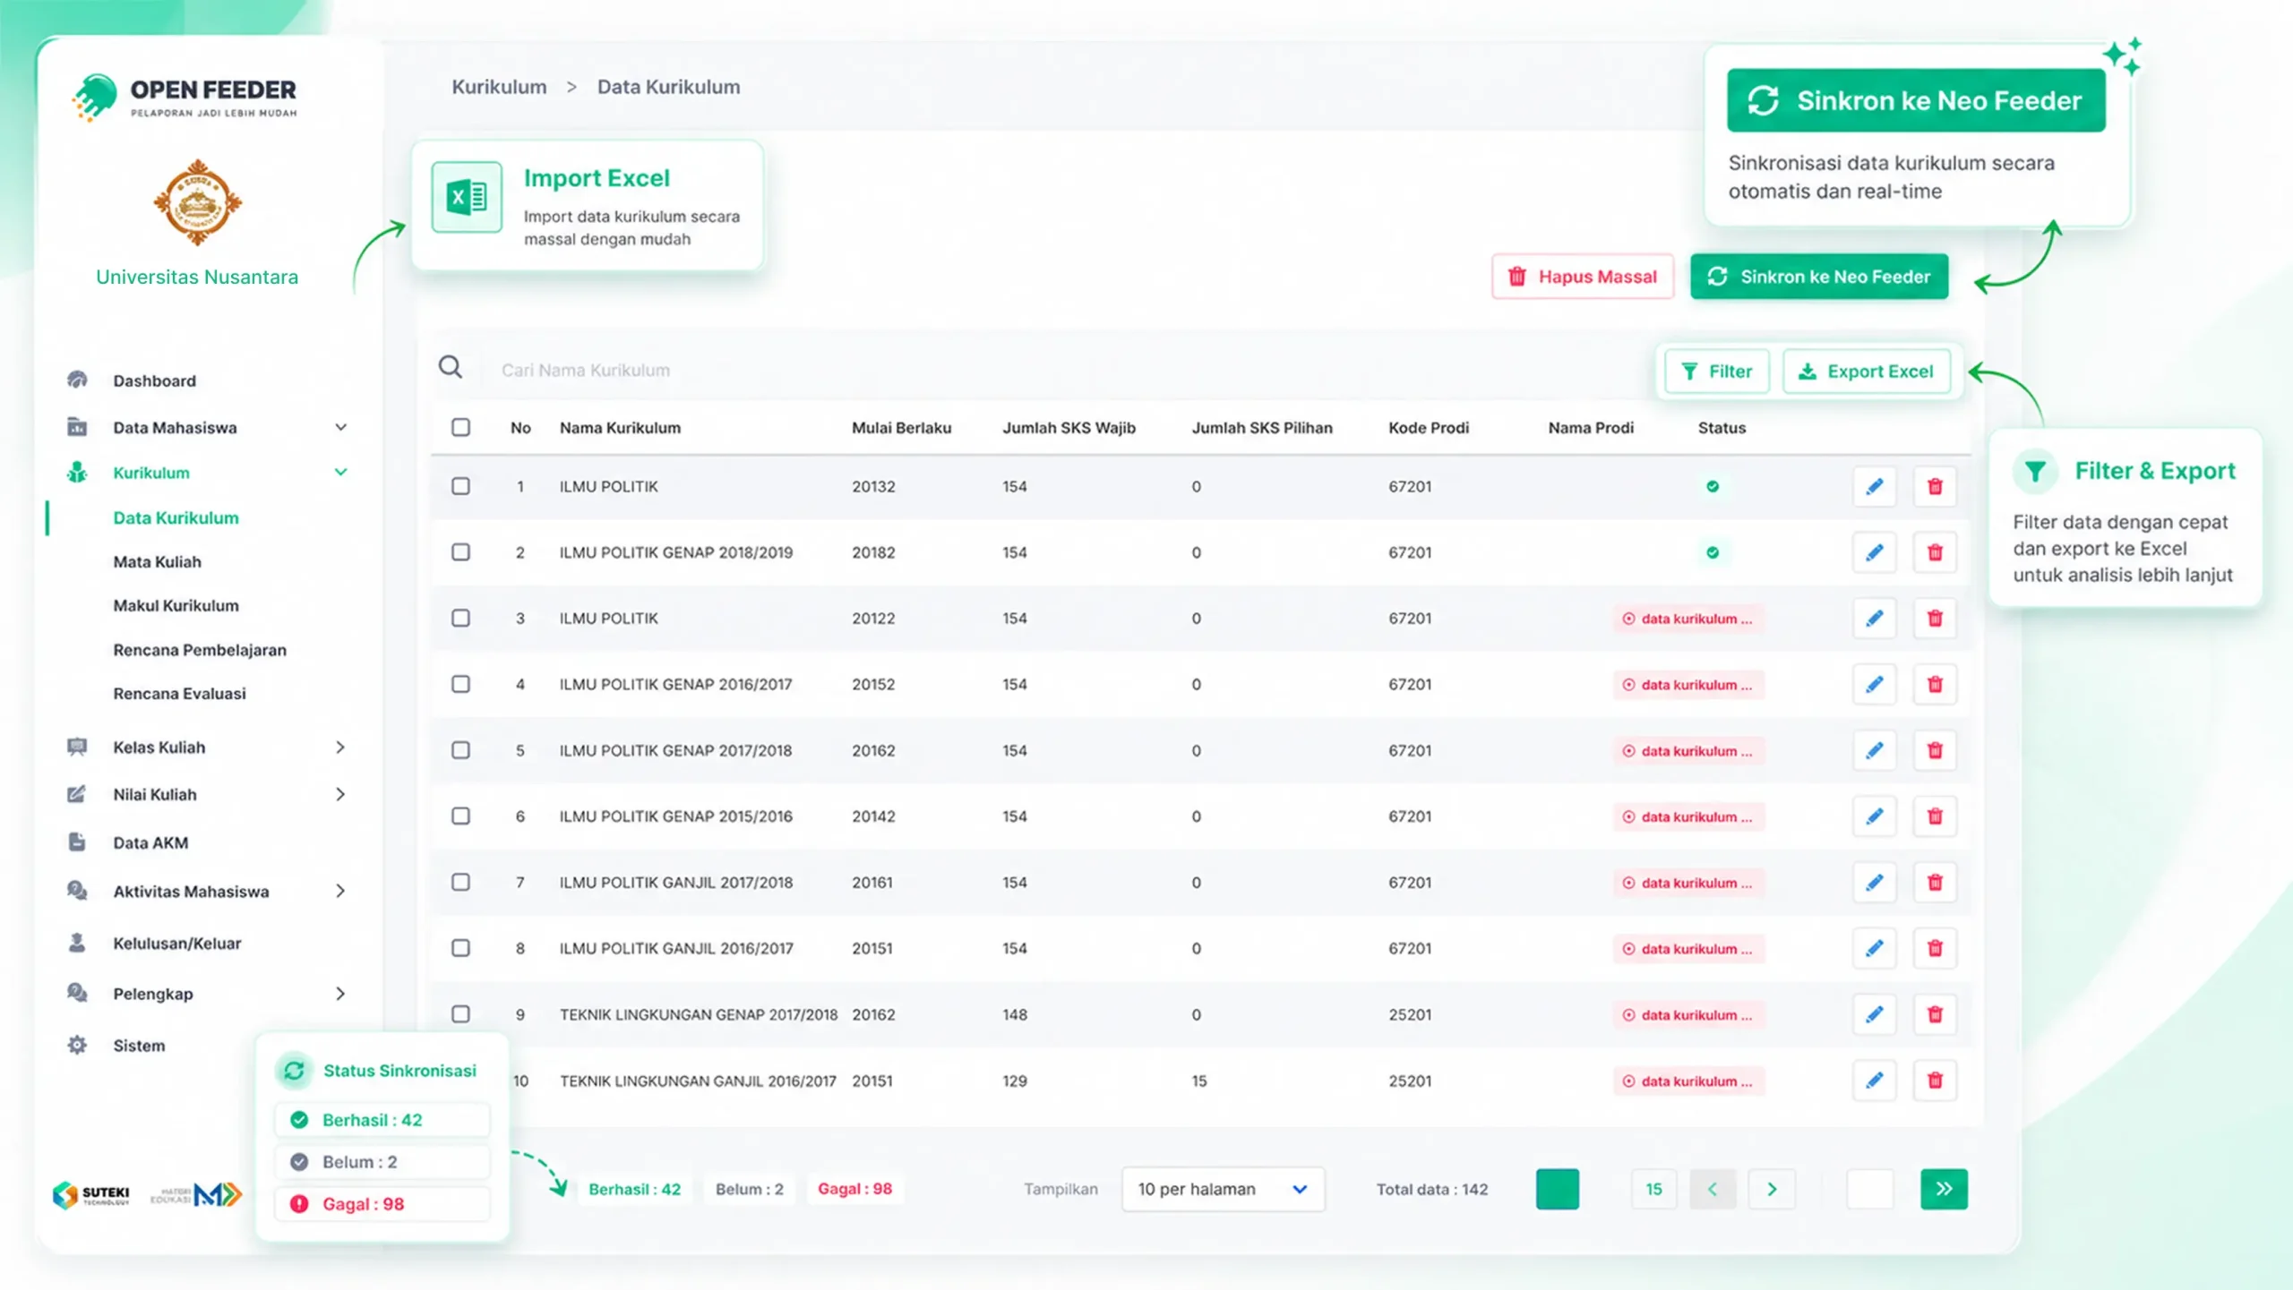
Task: Expand the Pelengkap sidebar menu
Action: coord(340,994)
